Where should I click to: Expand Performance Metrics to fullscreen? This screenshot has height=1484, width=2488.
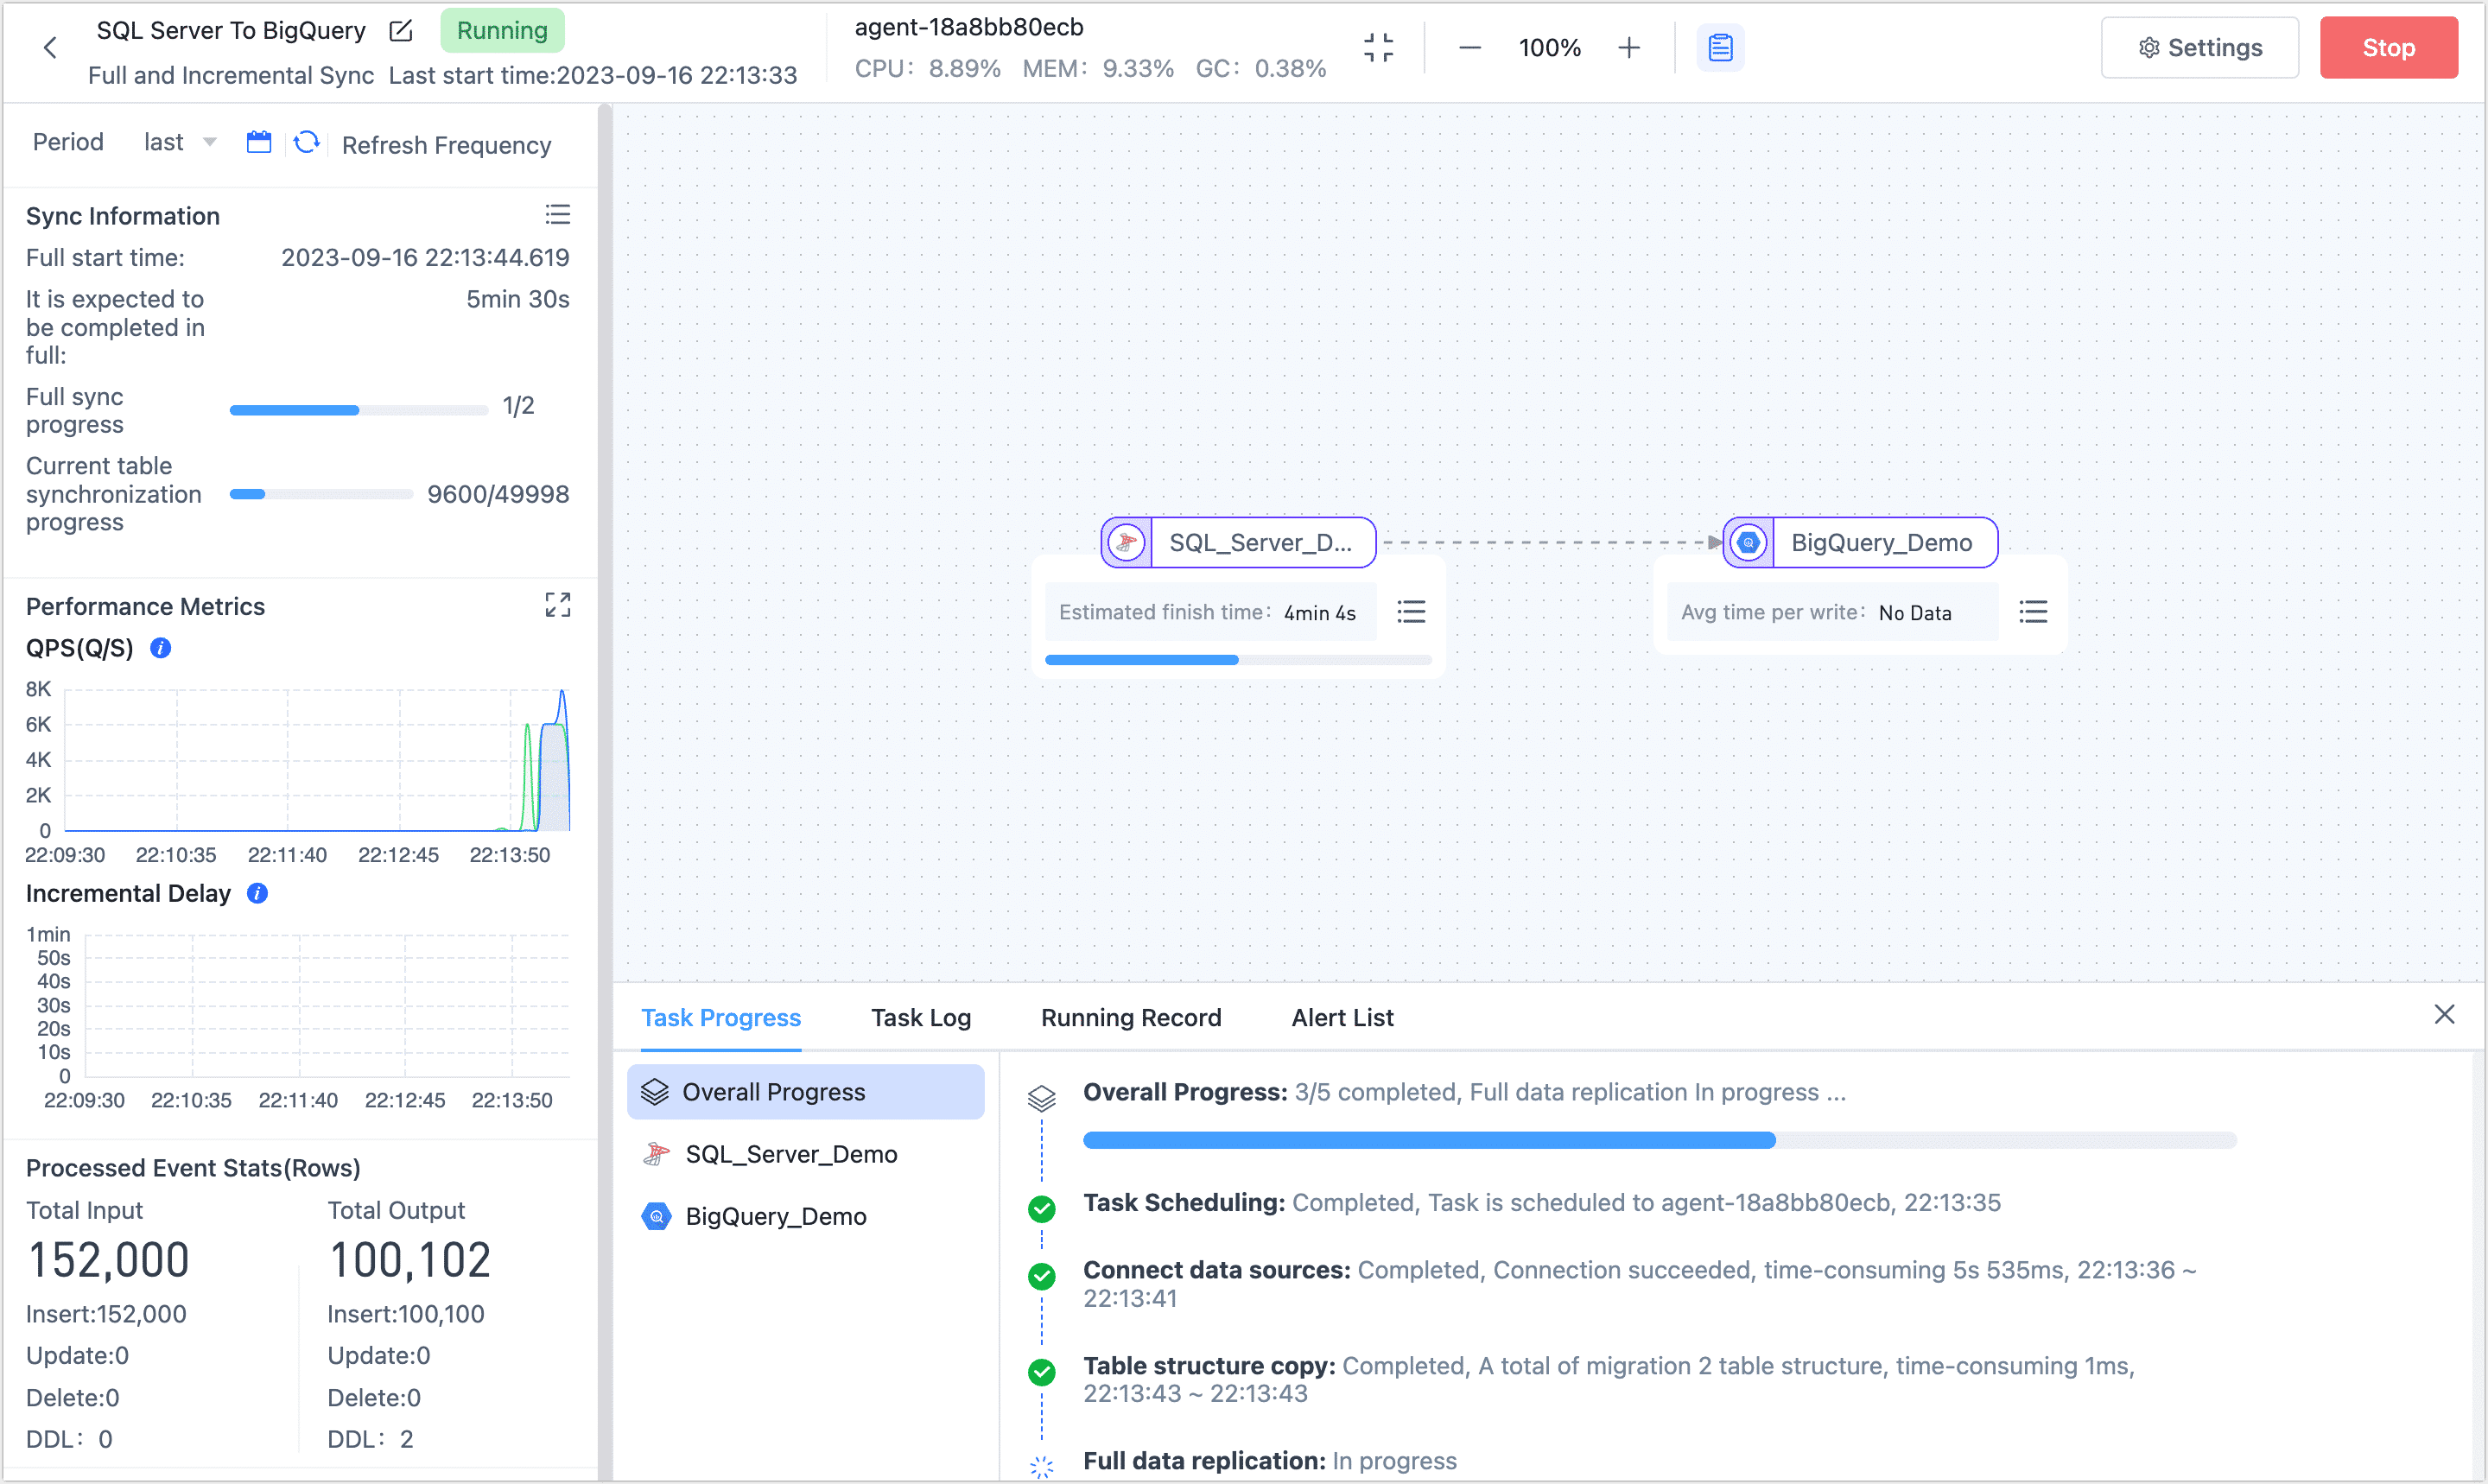[x=557, y=604]
